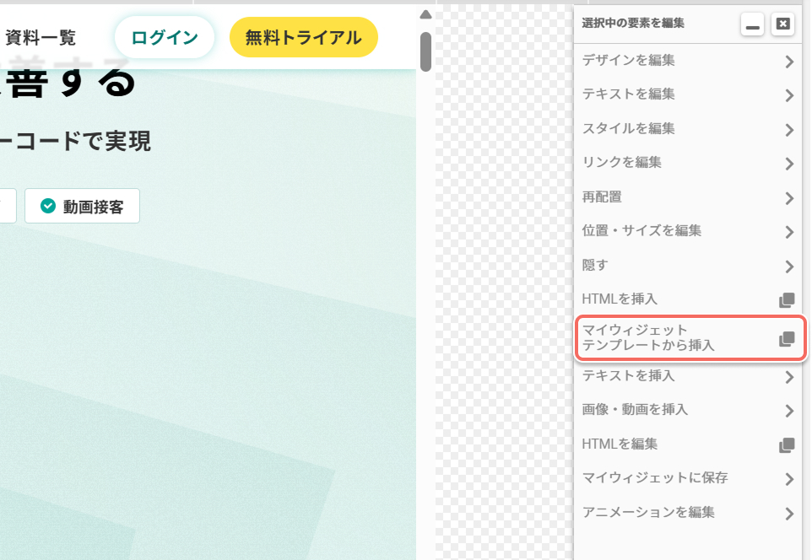Choose テキストを挿入 from the menu
812x560 pixels.
click(x=688, y=376)
